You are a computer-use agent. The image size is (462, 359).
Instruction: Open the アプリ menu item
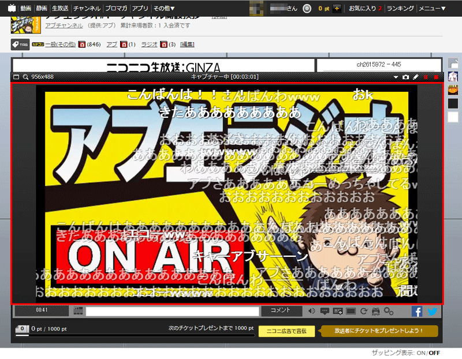[x=140, y=8]
